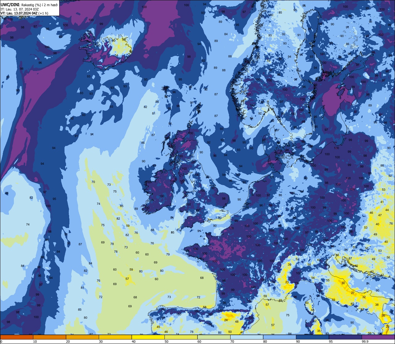Click the '60' tick label on the legend scale
The width and height of the screenshot is (395, 344).
coord(199,342)
